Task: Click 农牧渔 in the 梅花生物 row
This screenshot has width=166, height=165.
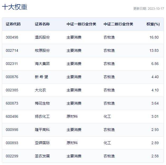Action: pyautogui.click(x=109, y=103)
